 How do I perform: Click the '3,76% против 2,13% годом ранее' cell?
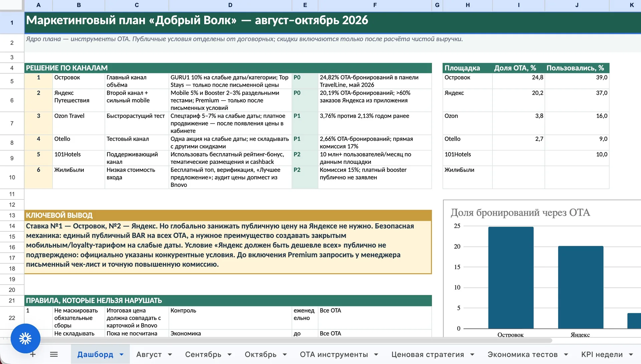click(375, 123)
